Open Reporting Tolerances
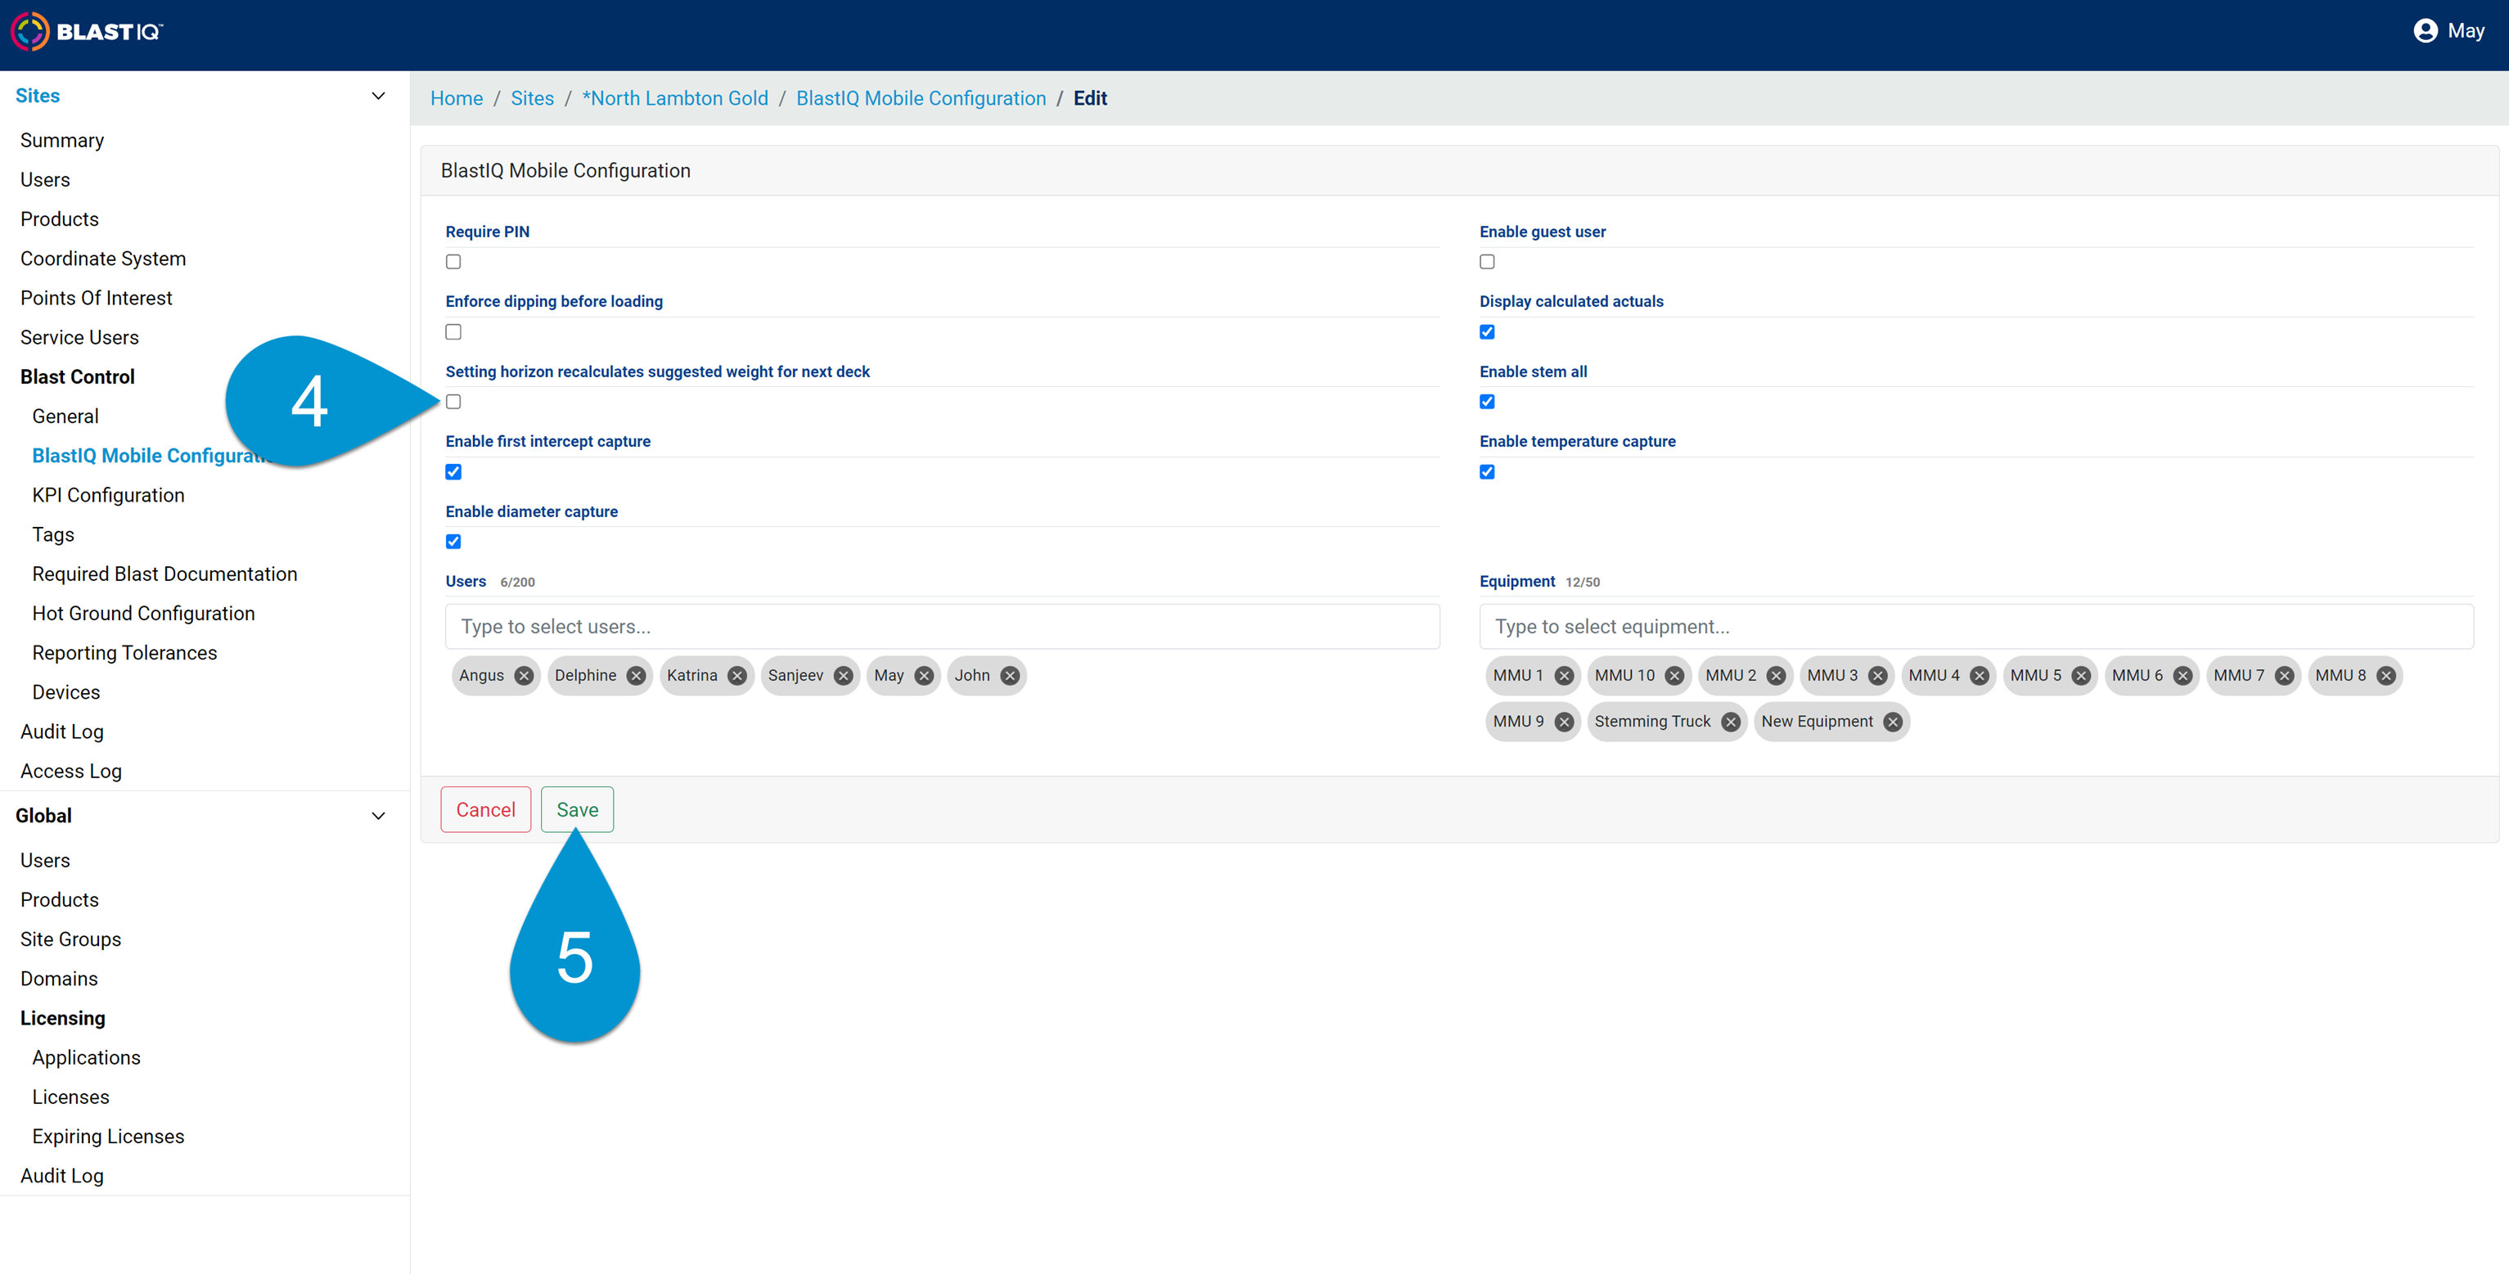Screen dimensions: 2509x1274 (124, 653)
